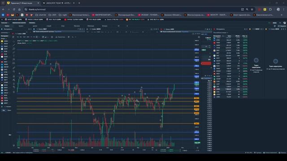Select the ruler measure tool
The height and width of the screenshot is (161, 287).
coord(14,68)
